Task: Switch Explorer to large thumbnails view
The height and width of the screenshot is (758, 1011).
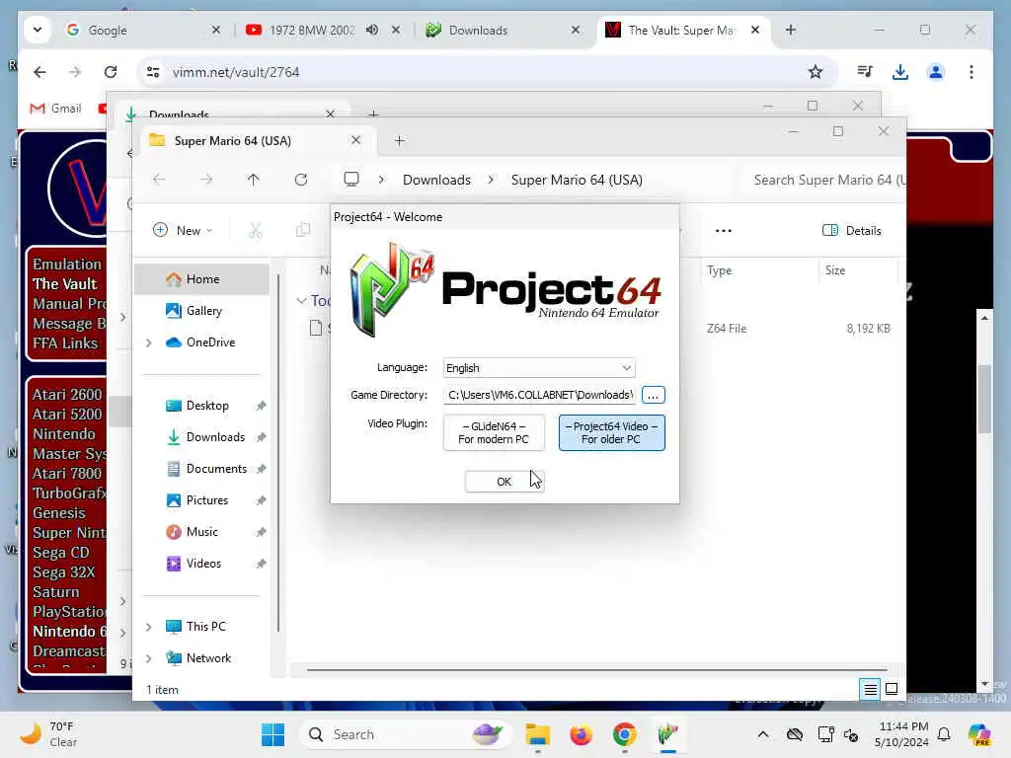Action: point(892,689)
